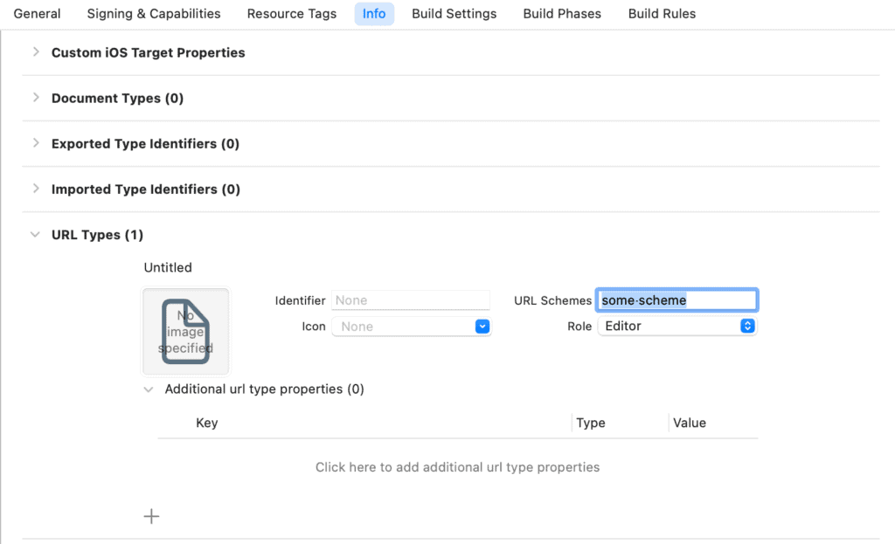Open the Role dropdown set to Editor
The width and height of the screenshot is (895, 544).
pos(677,327)
